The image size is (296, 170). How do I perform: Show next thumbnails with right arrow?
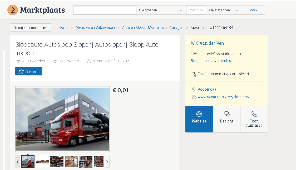pos(107,162)
